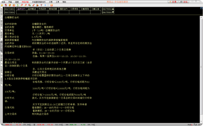Click the 论坛 button at top right
The height and width of the screenshot is (126, 203).
[x=184, y=2]
